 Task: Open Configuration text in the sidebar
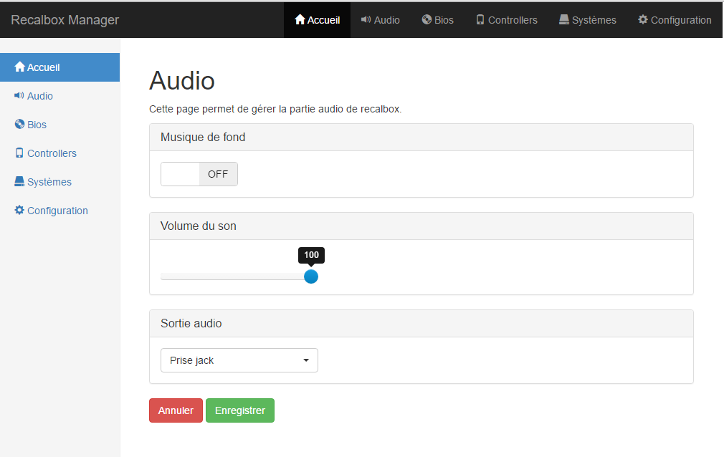click(58, 211)
